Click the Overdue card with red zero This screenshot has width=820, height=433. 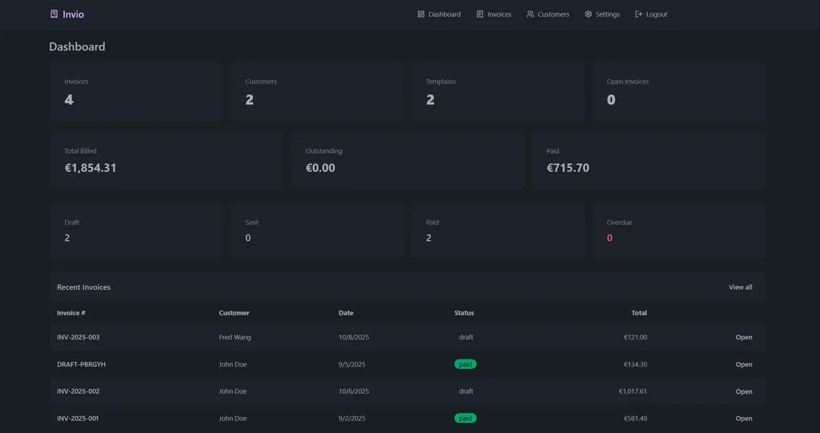(x=678, y=231)
